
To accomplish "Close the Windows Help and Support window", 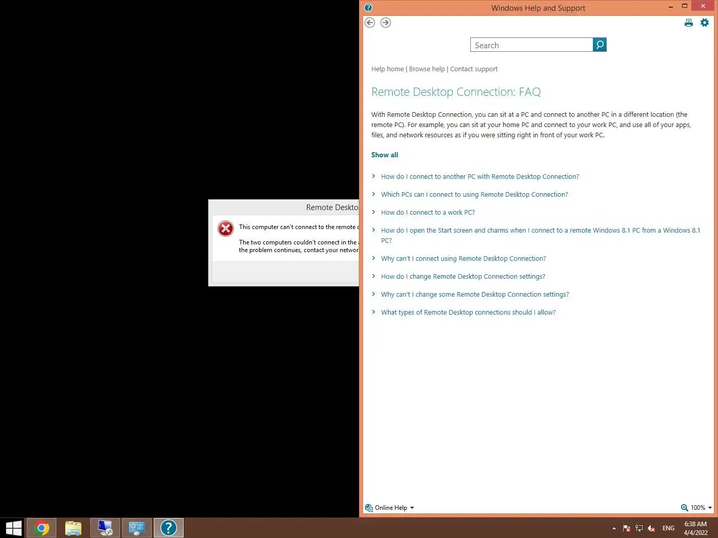I will pyautogui.click(x=703, y=6).
